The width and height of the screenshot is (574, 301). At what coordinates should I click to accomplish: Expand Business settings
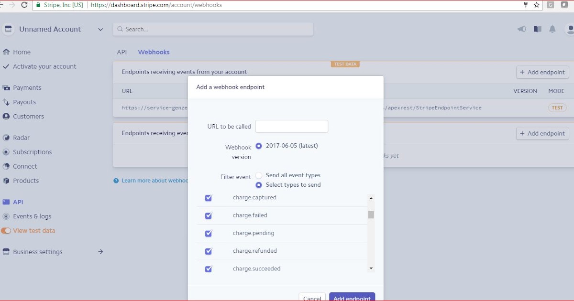coord(38,252)
